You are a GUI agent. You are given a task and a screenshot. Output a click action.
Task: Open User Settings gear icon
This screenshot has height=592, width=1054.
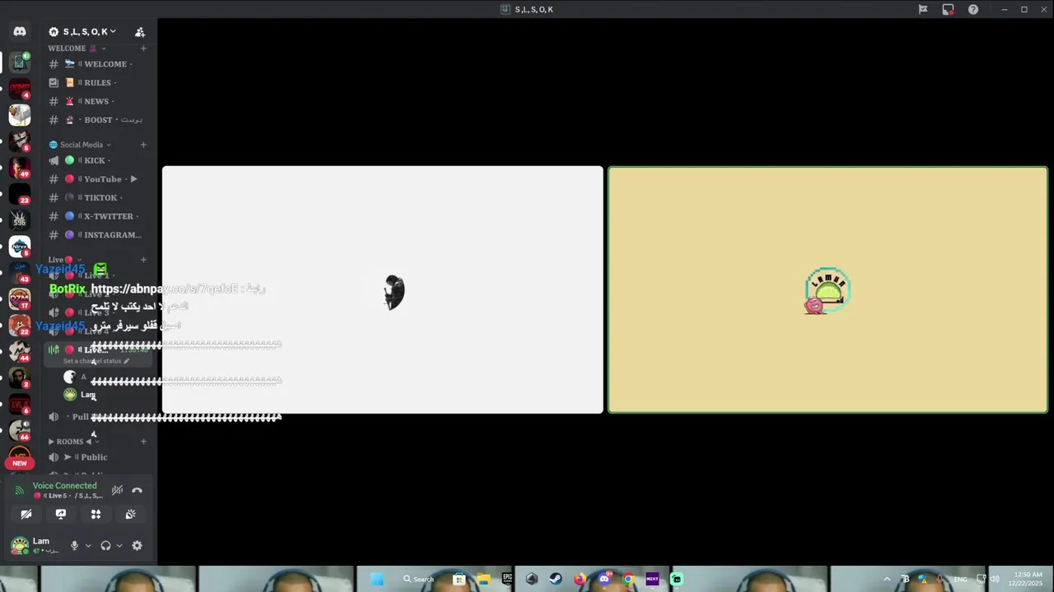(x=137, y=545)
